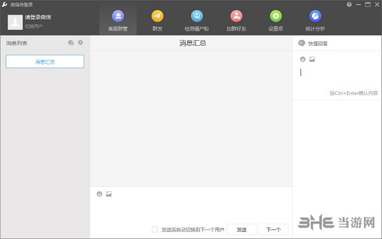Select the 消息汇总 list item
Viewport: 382px width, 239px height.
(45, 61)
